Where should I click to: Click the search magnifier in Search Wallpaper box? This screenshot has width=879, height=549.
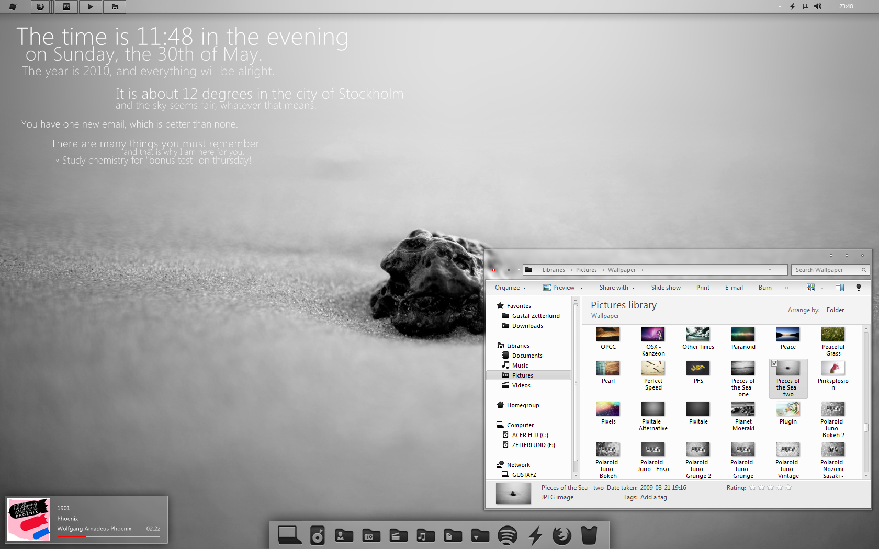(x=864, y=270)
